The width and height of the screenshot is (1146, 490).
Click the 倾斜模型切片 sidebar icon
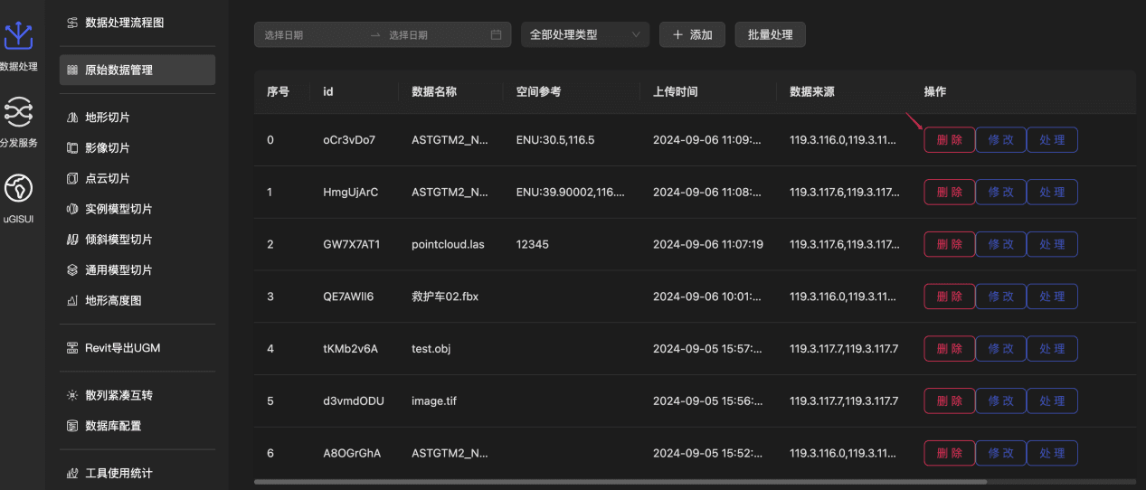pos(72,240)
